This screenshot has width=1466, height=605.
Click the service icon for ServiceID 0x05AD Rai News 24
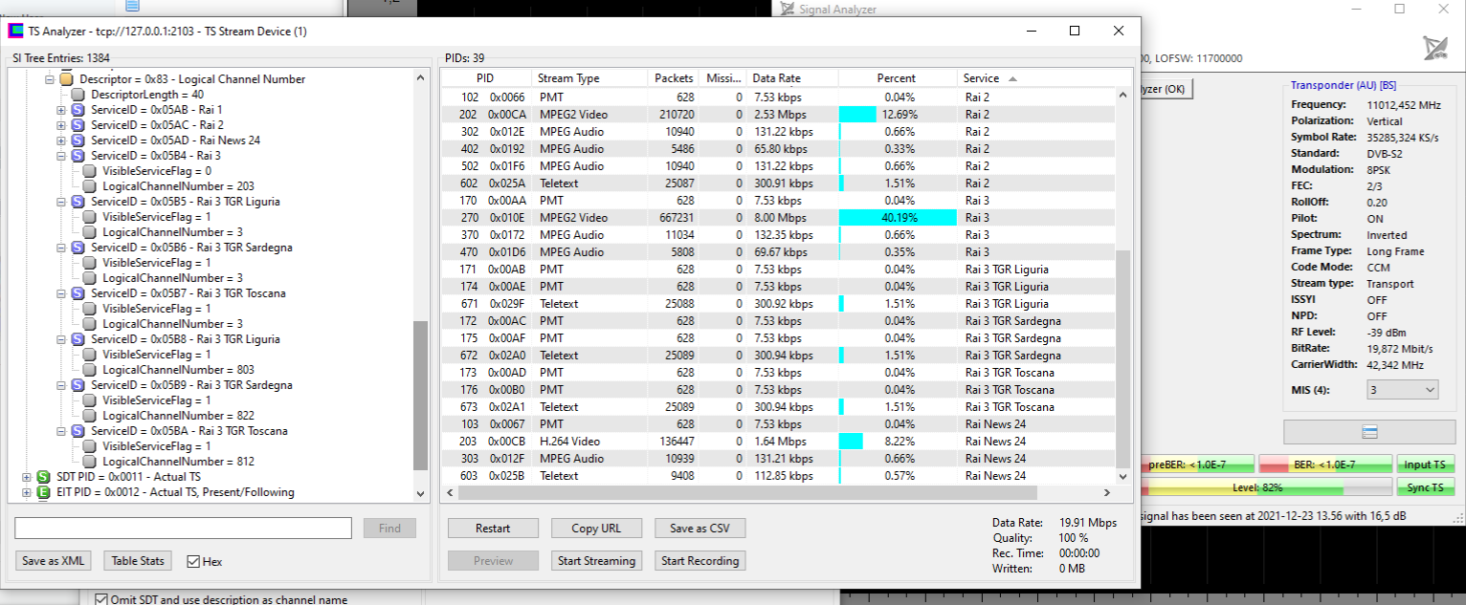click(78, 140)
